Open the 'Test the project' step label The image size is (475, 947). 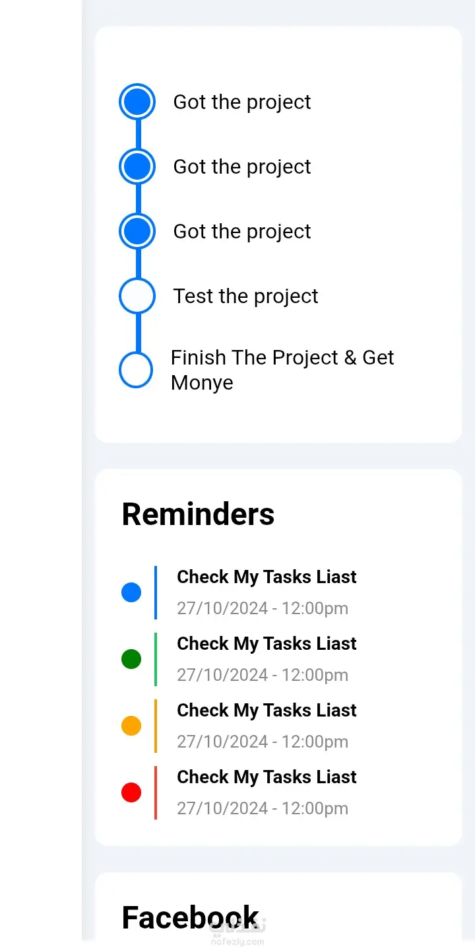coord(245,296)
